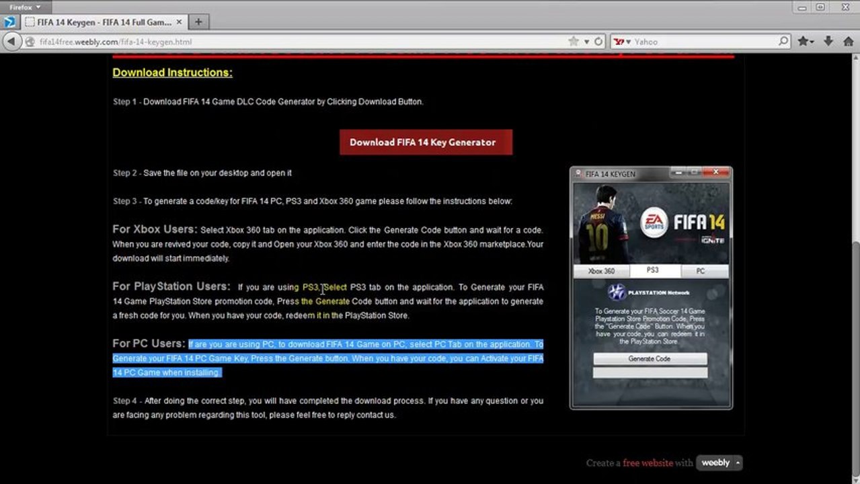Screen dimensions: 860x484
Task: Close the FIFA 14 Keygen browser tab
Action: (x=180, y=22)
